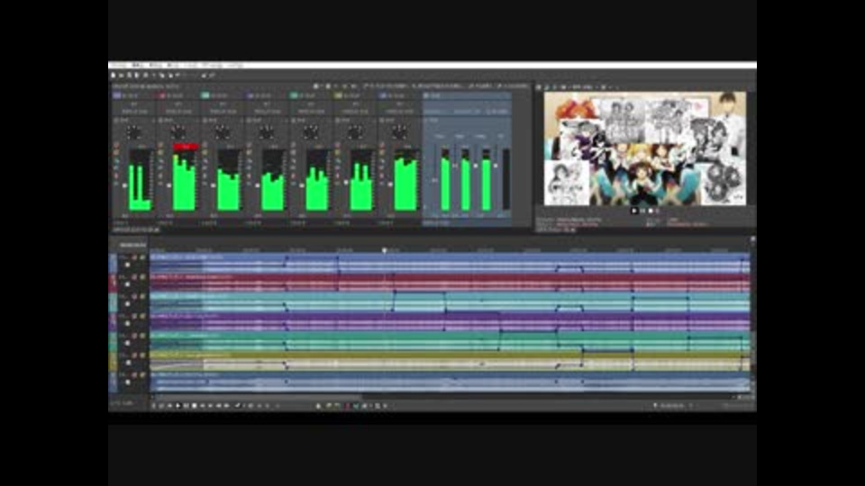The width and height of the screenshot is (865, 486).
Task: Open Insert FX menu on mixer channel 4
Action: (x=255, y=120)
